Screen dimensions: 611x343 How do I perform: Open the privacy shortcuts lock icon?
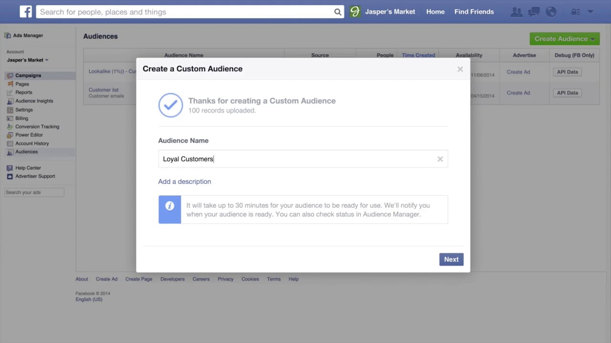click(576, 12)
